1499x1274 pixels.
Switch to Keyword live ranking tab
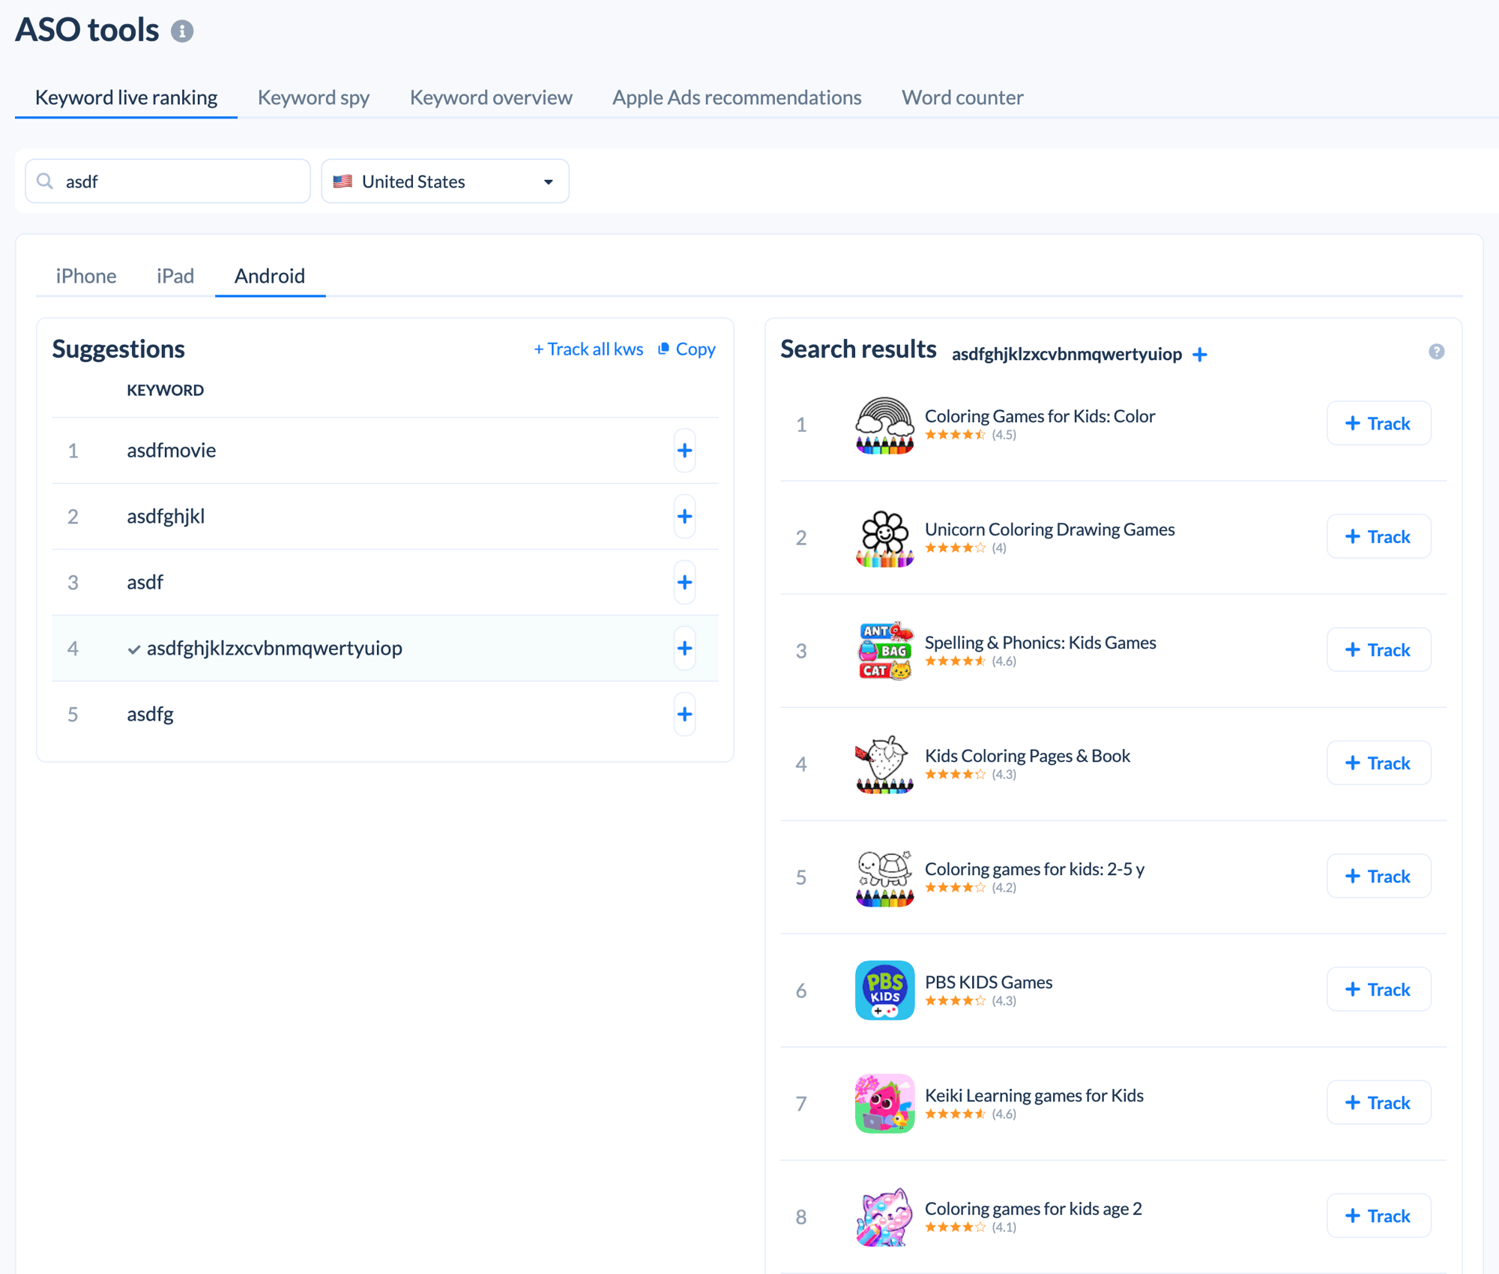click(126, 97)
